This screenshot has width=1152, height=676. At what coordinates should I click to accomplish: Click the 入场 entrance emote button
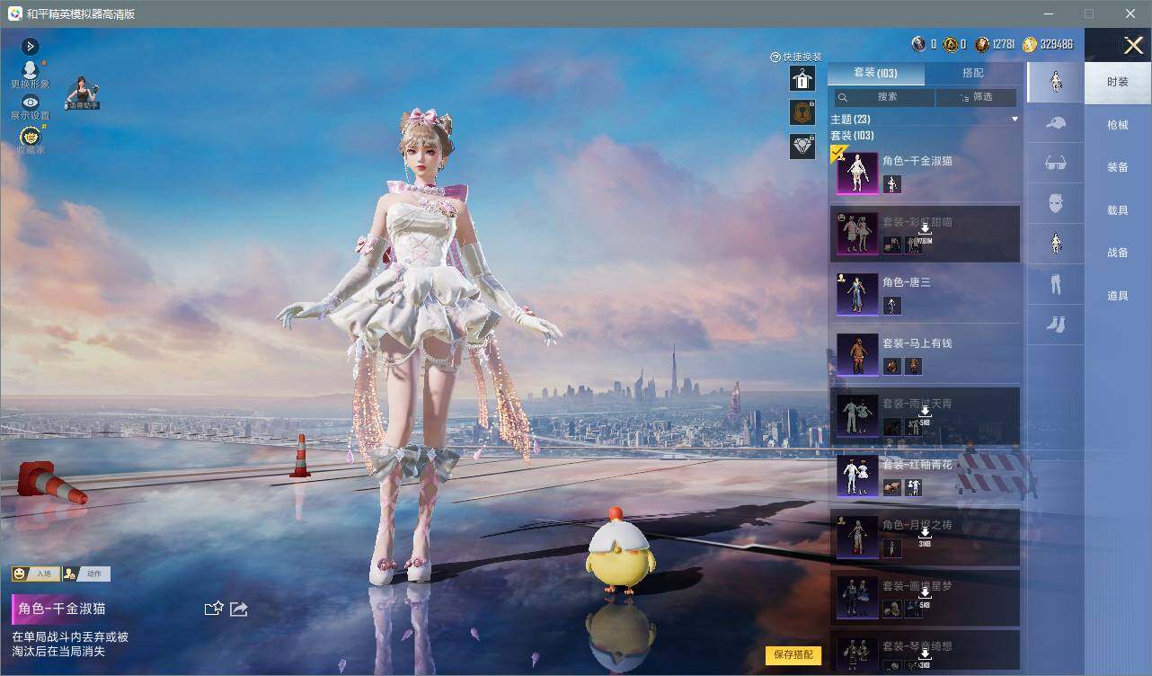coord(36,574)
